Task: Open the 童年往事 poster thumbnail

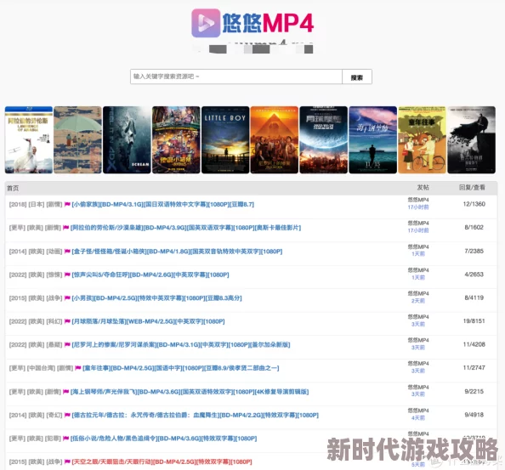Action: 423,139
